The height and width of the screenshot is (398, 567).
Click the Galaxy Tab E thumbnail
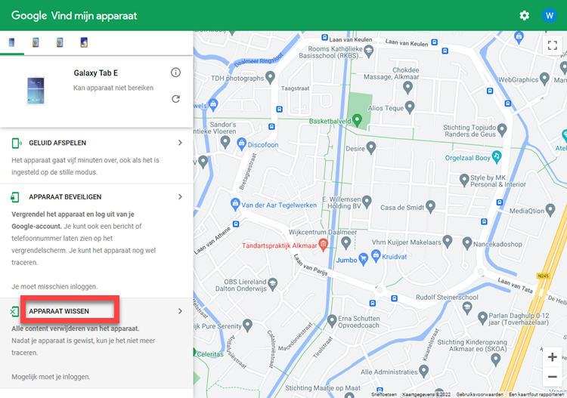point(36,91)
